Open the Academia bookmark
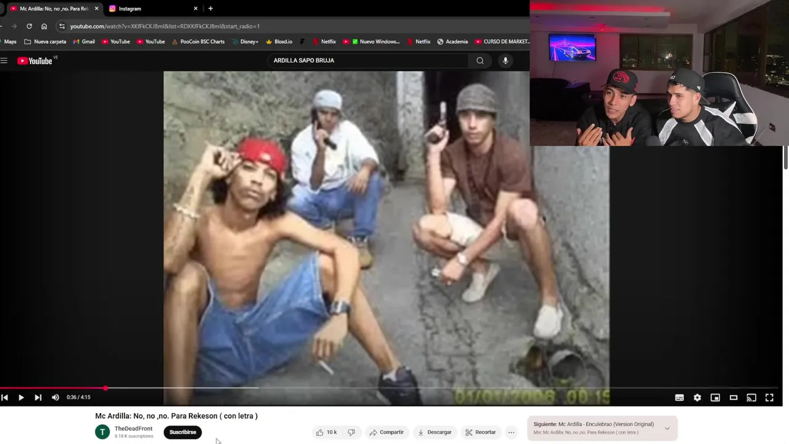789x444 pixels. (x=452, y=42)
